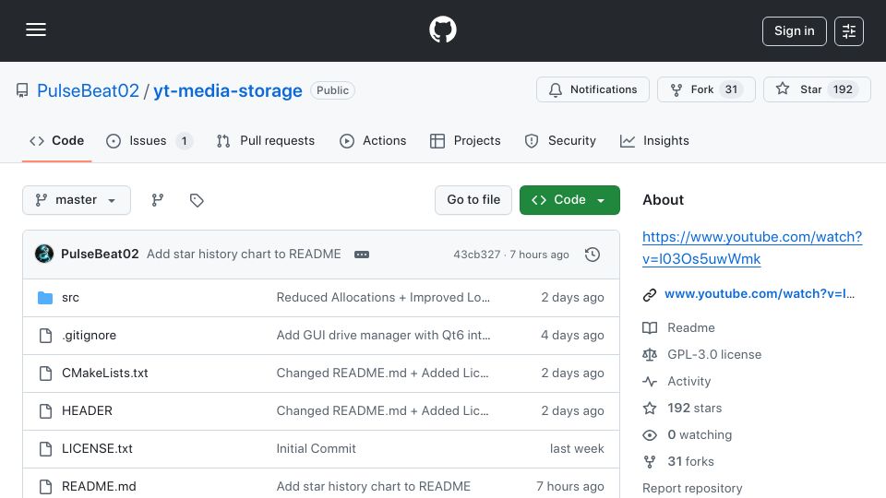The width and height of the screenshot is (886, 498).
Task: Open 'Reduced Allocations + Improved Lo...' commit
Action: coord(383,298)
